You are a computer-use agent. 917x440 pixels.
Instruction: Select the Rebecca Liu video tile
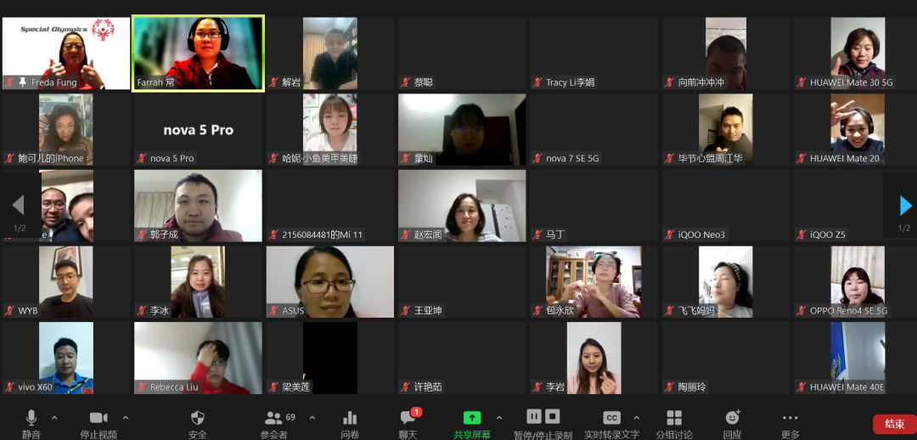point(198,358)
